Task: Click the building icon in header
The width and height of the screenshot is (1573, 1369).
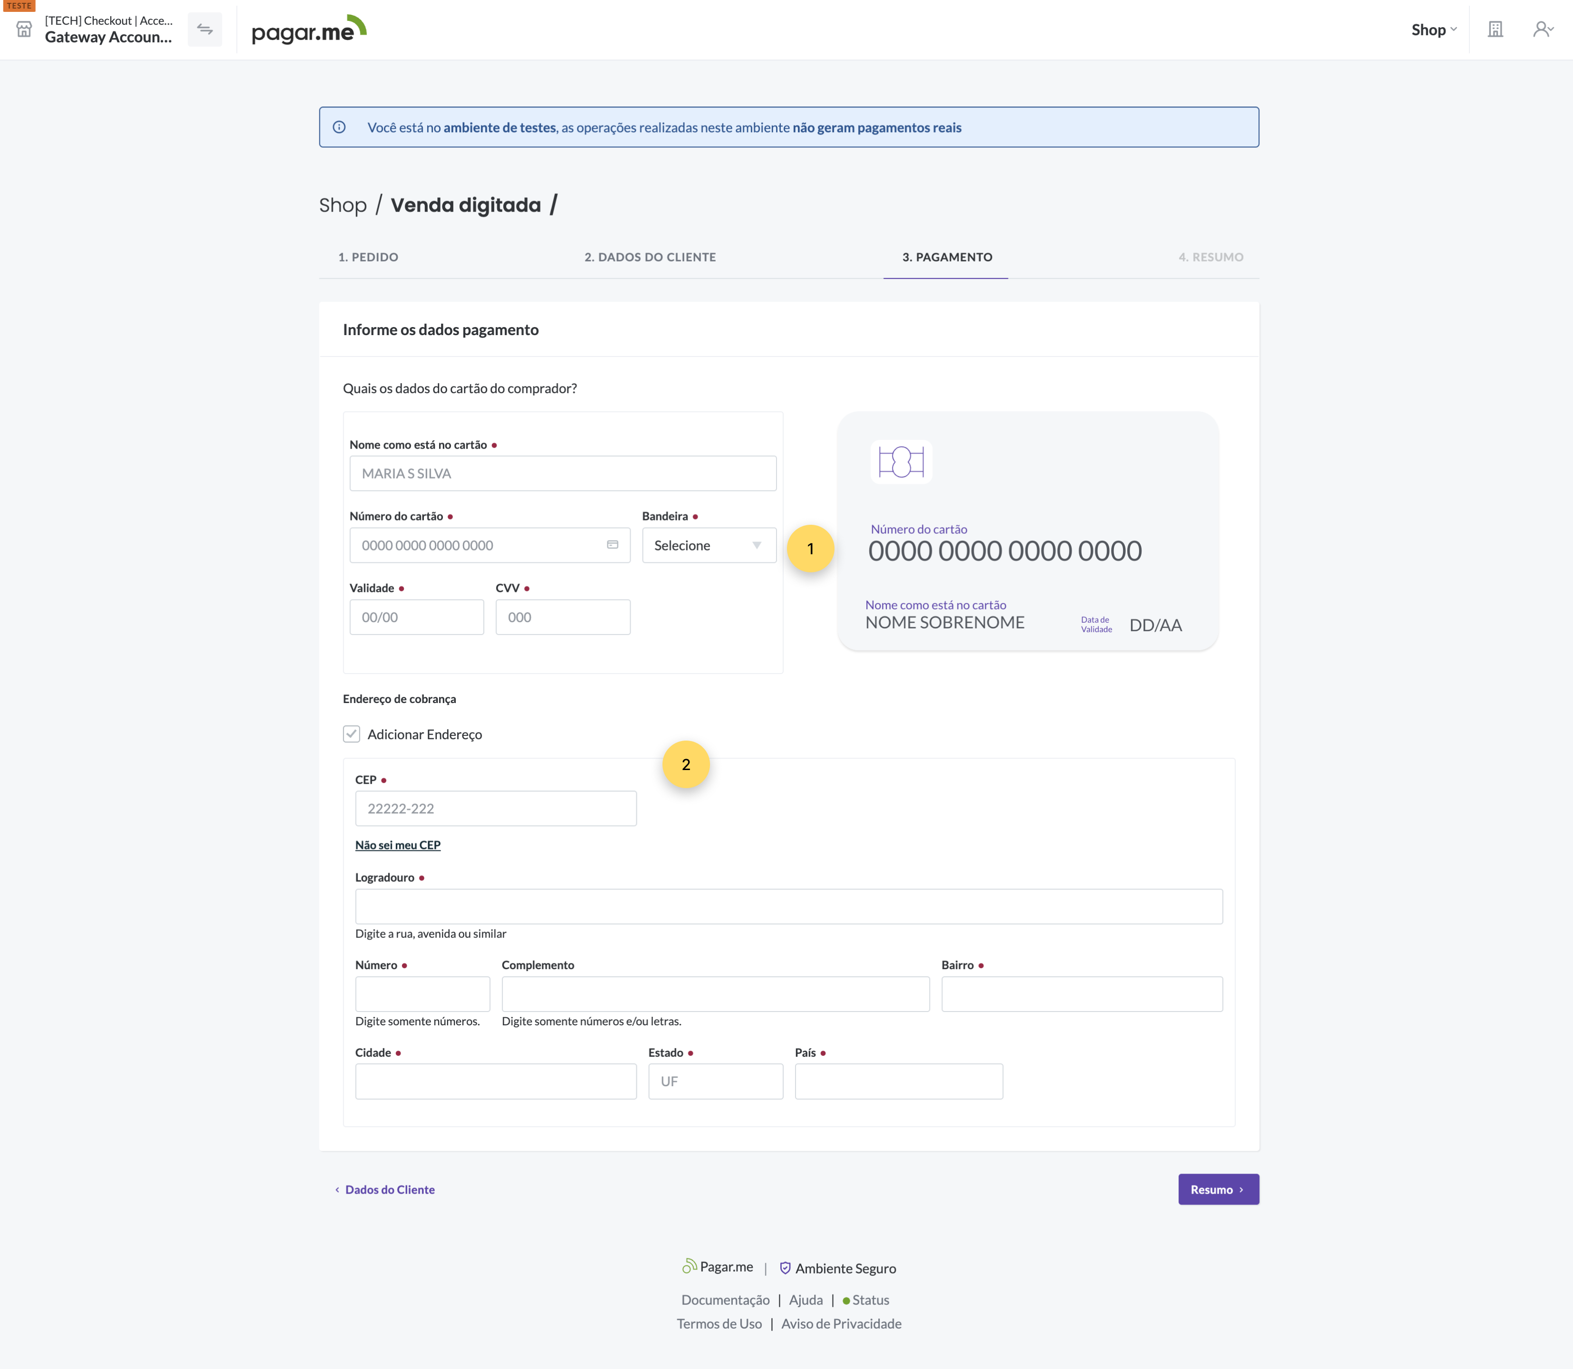Action: 1495,30
